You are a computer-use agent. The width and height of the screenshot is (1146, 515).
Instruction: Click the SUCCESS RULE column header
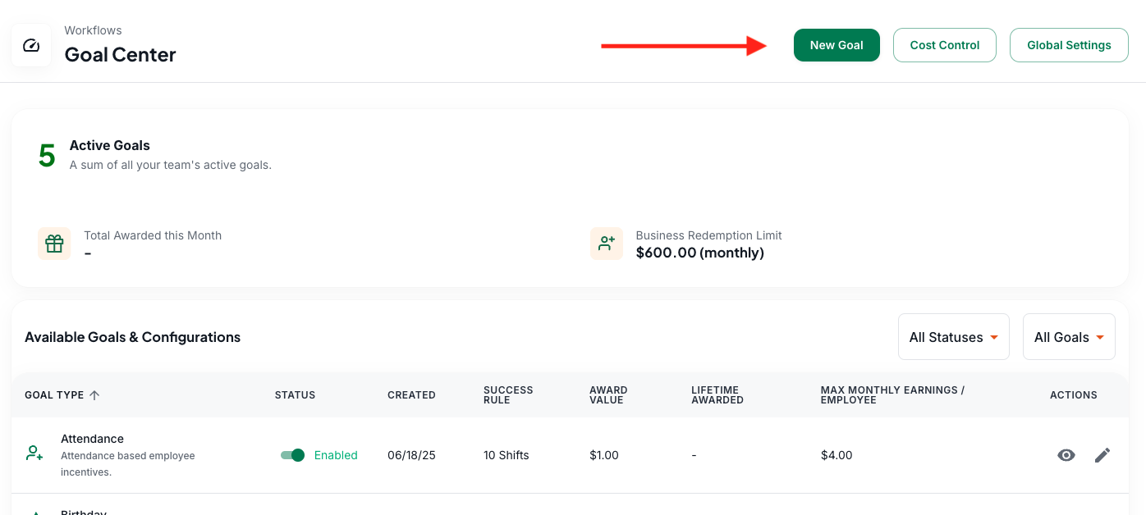tap(508, 395)
